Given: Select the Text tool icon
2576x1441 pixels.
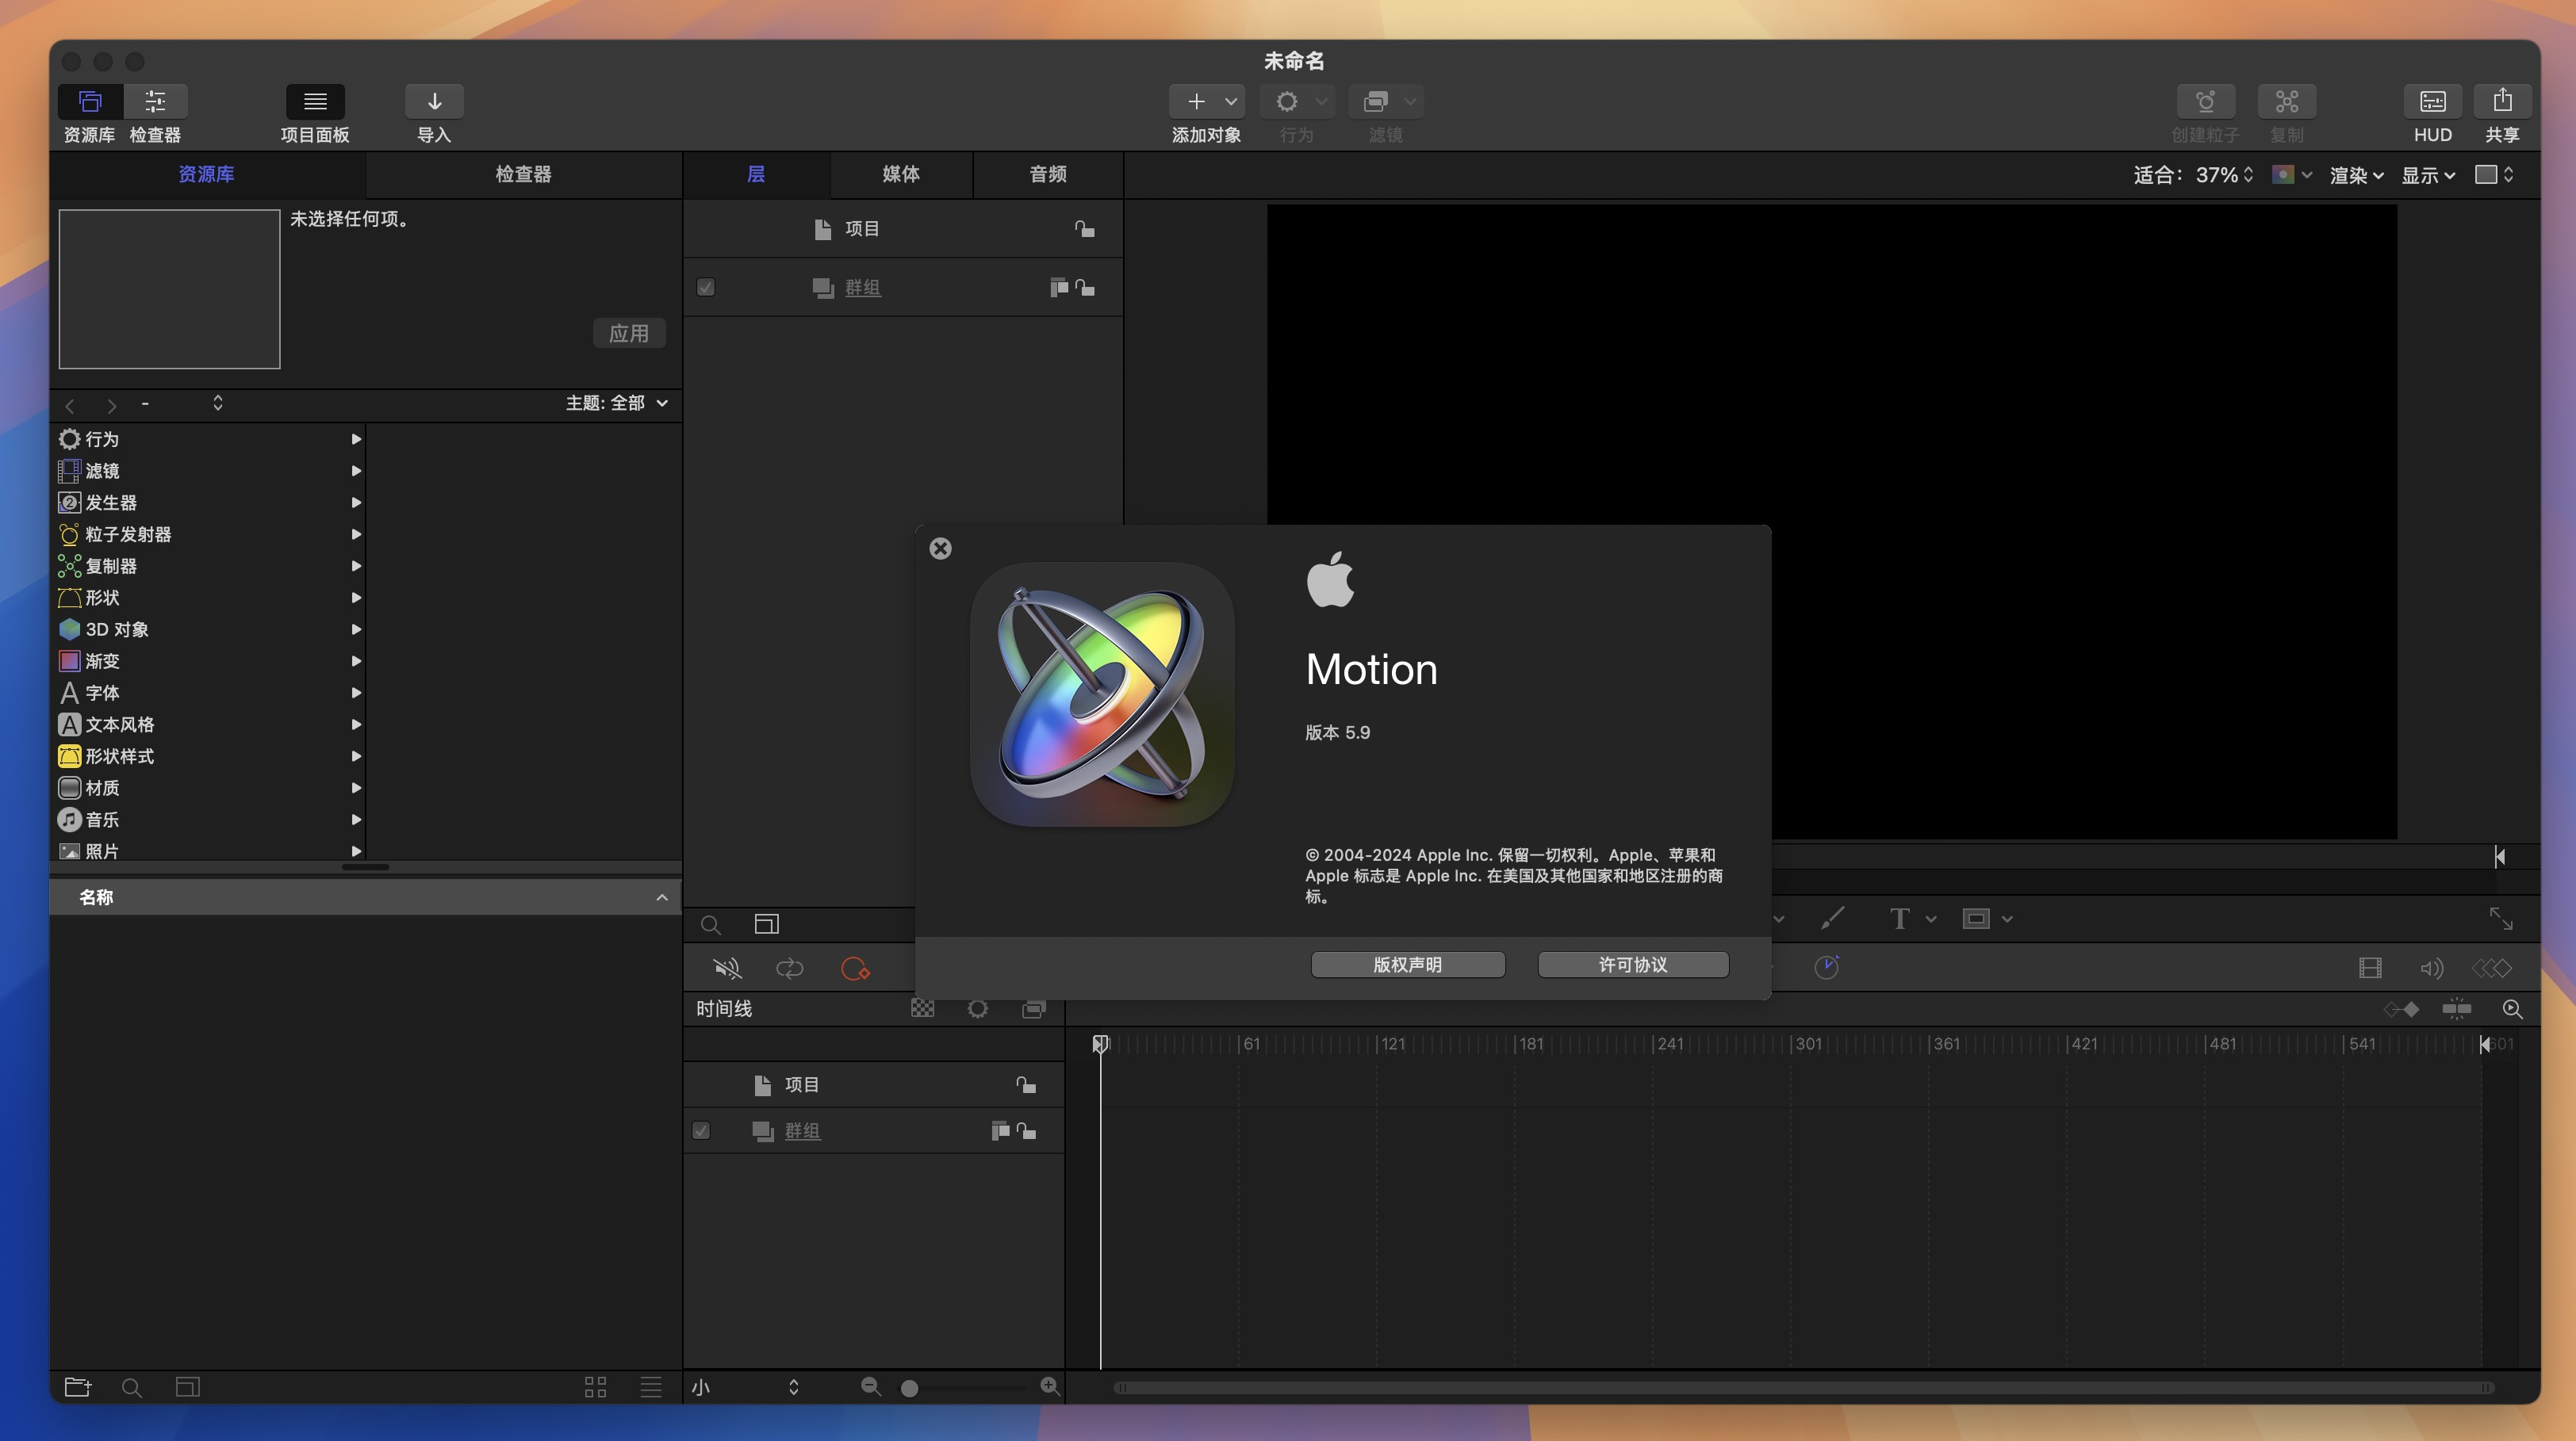Looking at the screenshot, I should coord(1899,919).
